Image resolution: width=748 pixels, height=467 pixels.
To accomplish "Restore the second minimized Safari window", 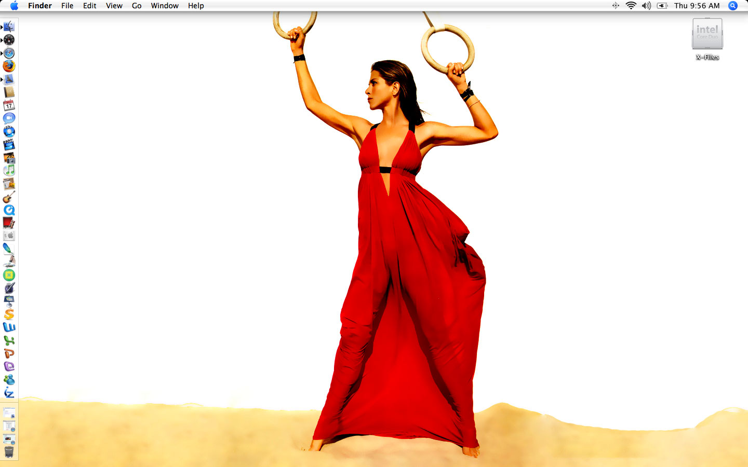I will pyautogui.click(x=9, y=426).
